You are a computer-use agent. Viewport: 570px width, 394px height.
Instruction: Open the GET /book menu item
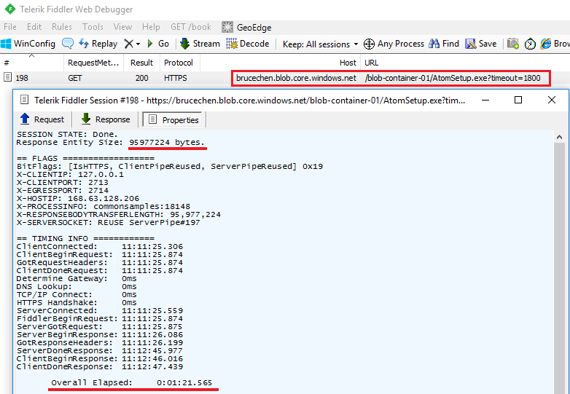pos(191,27)
